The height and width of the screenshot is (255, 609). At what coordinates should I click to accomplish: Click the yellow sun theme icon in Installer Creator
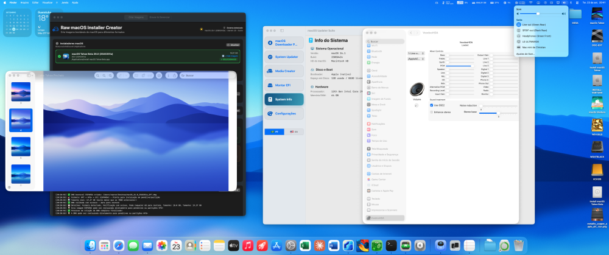201,29
